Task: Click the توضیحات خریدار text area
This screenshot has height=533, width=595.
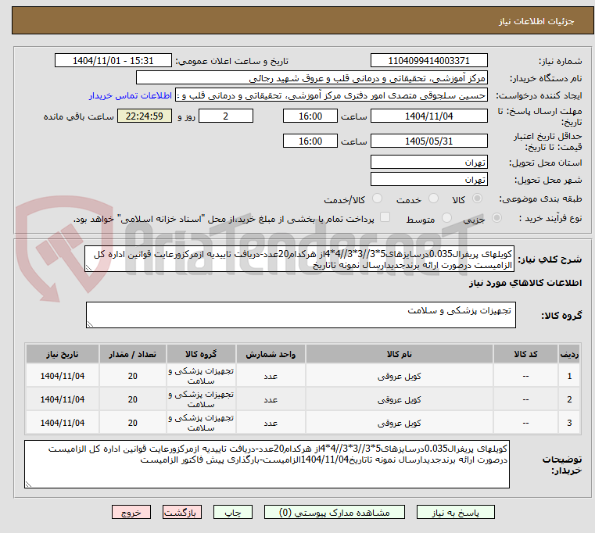Action: pos(267,464)
